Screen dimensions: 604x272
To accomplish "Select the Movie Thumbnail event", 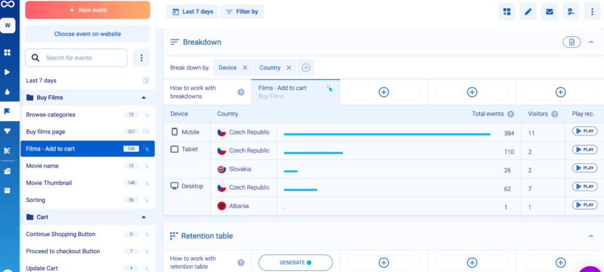I will click(88, 183).
